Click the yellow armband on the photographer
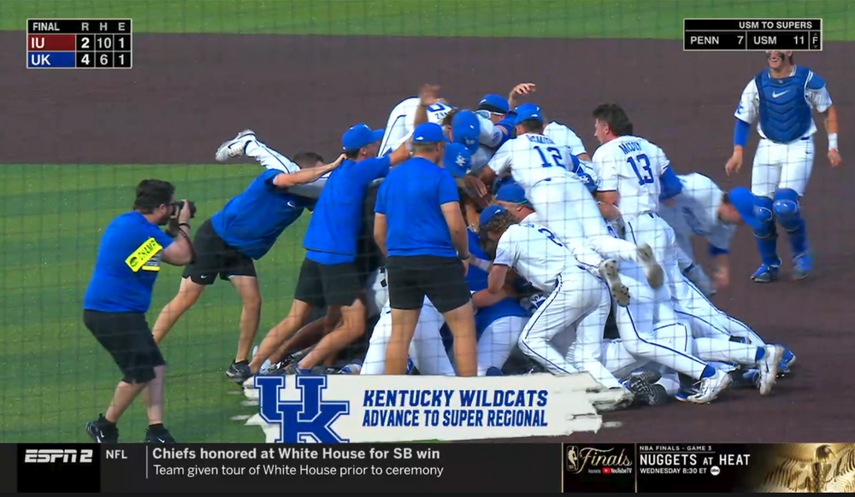 [x=144, y=254]
